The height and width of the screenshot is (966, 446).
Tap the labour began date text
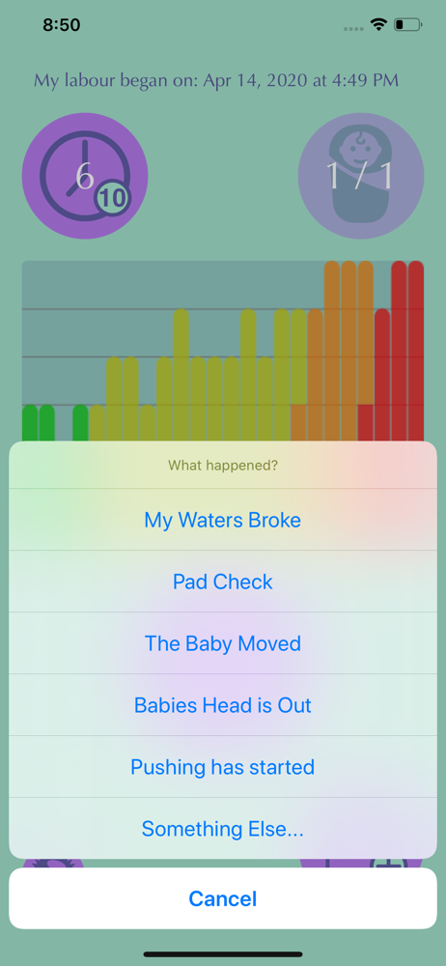click(216, 80)
